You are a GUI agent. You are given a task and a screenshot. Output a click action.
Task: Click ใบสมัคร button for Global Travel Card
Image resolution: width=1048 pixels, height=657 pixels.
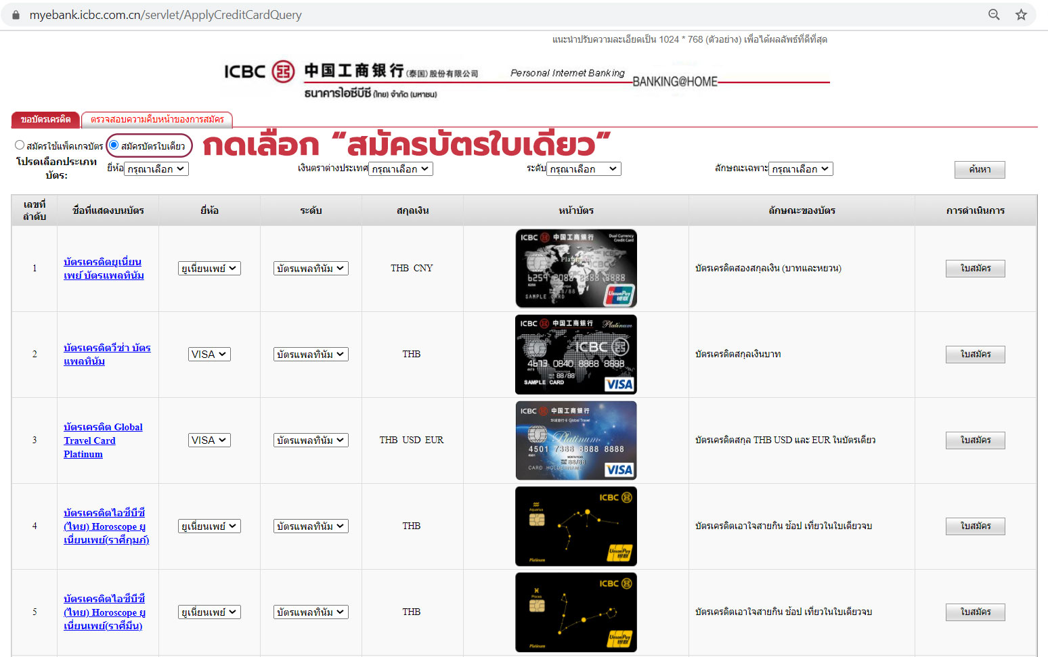[x=975, y=440]
